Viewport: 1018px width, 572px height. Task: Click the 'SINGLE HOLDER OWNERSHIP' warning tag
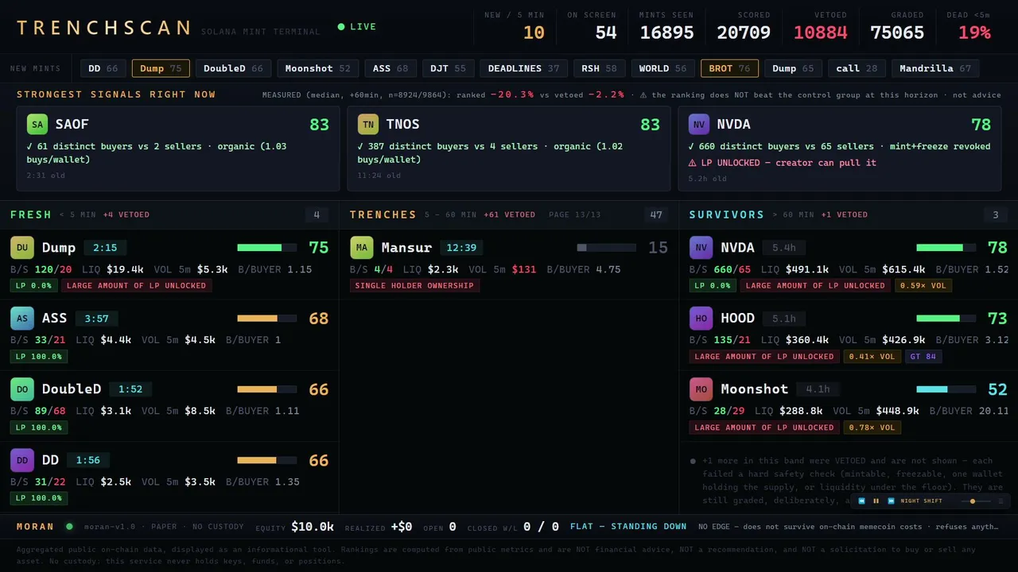(414, 286)
